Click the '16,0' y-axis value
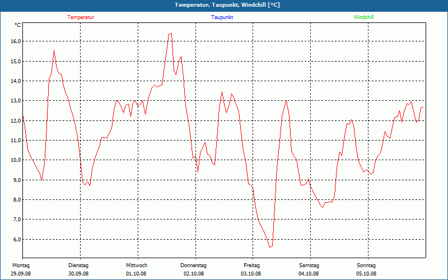Viewport: 448px width, 280px height. tap(16, 41)
